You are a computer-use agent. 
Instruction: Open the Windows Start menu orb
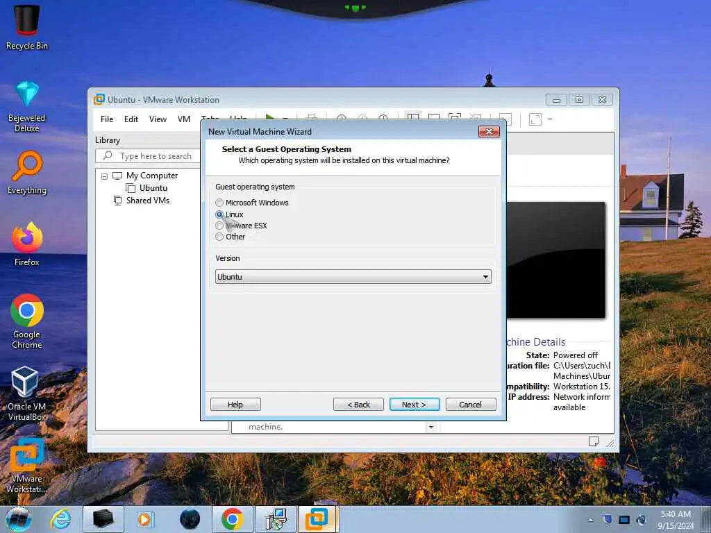coord(19,519)
